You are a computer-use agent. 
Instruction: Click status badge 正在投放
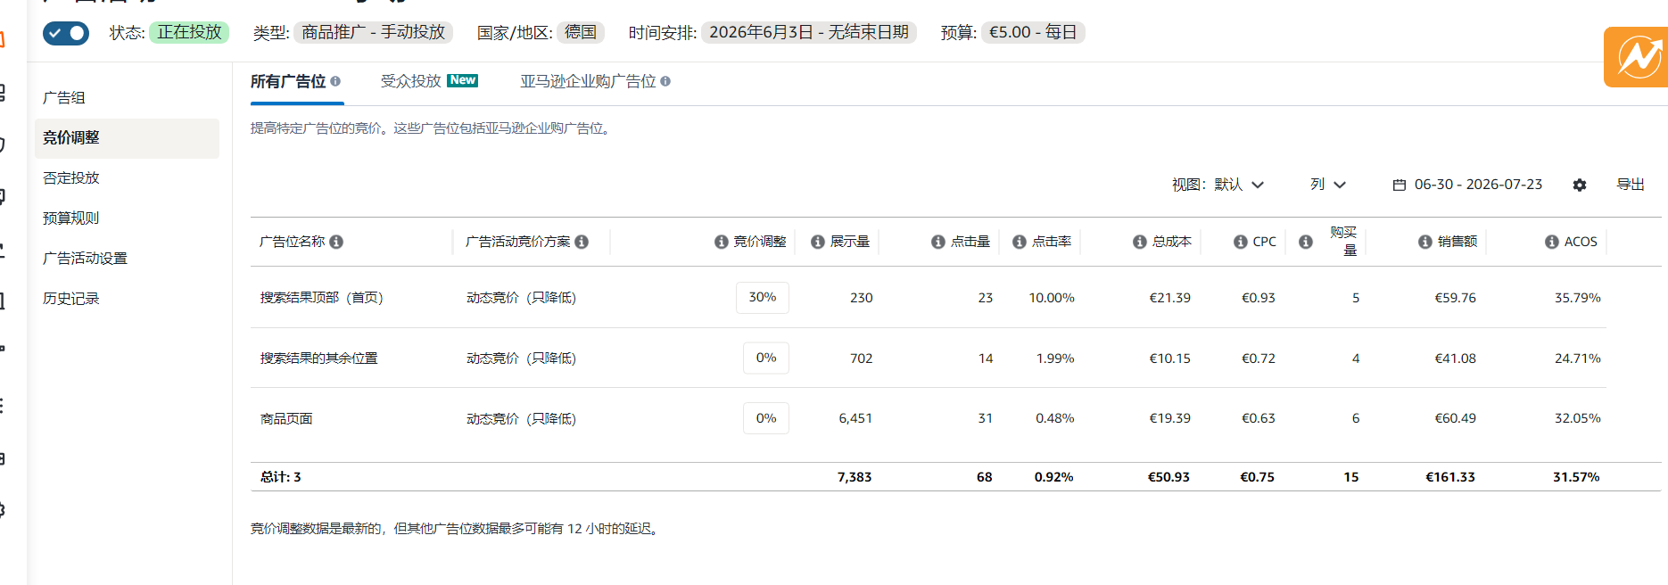tap(189, 32)
